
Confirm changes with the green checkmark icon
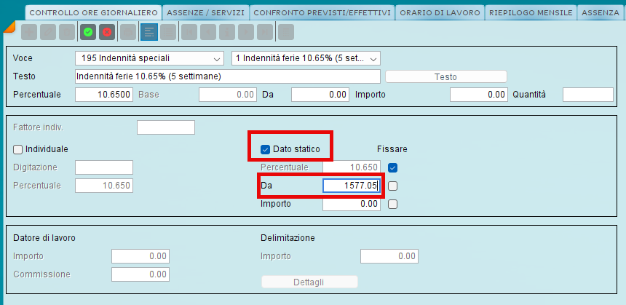point(88,32)
